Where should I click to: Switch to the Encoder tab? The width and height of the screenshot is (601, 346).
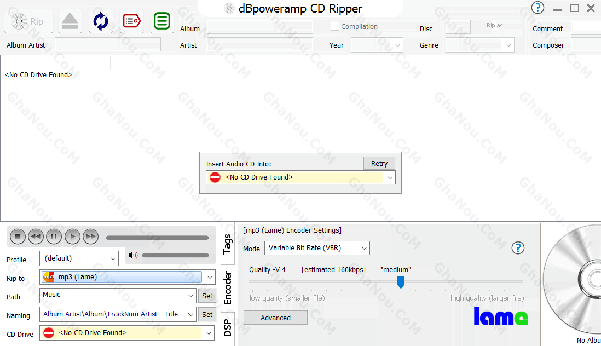[227, 288]
